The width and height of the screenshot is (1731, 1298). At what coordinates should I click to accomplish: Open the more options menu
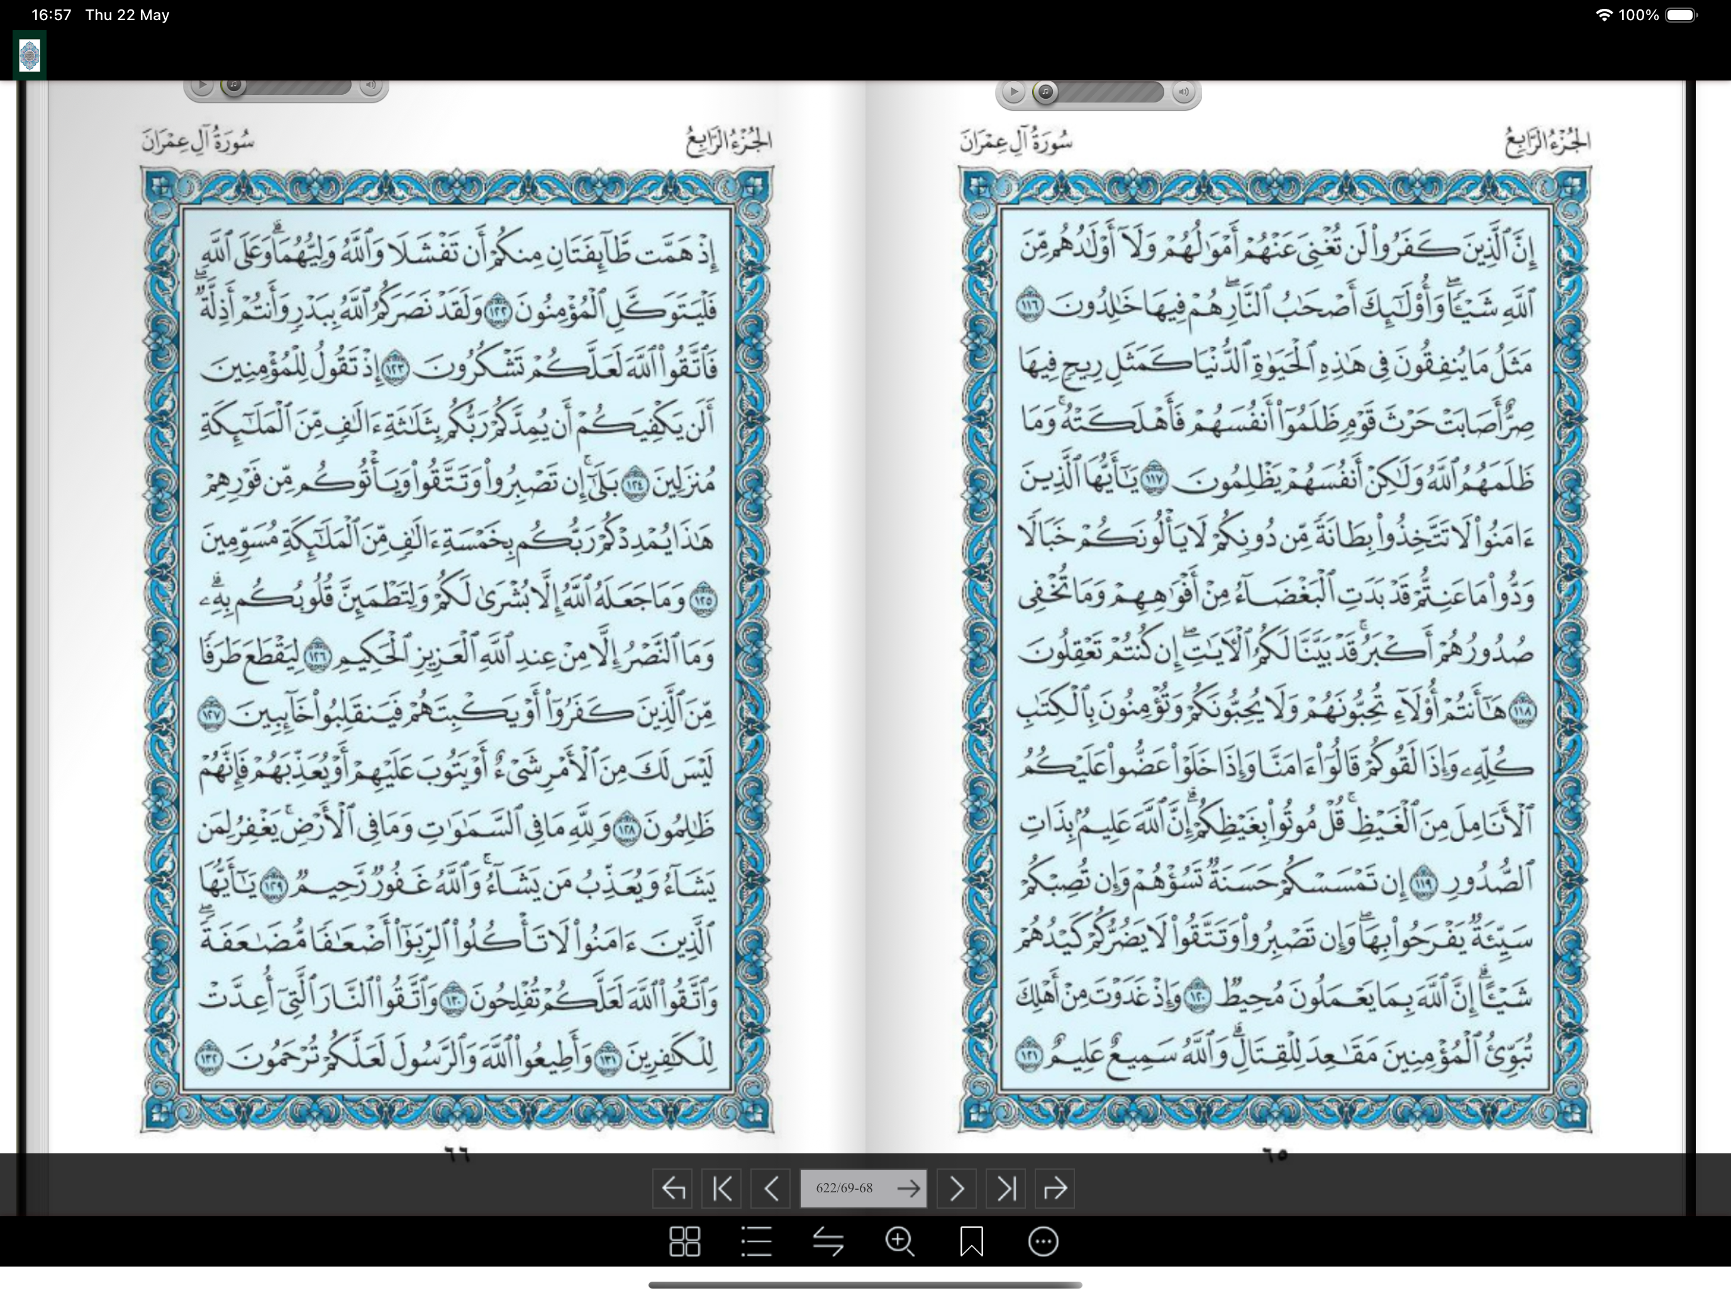pos(1043,1241)
